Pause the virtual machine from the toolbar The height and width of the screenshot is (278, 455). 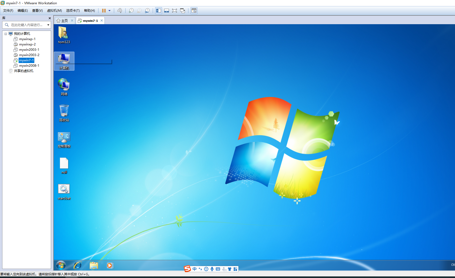click(x=104, y=11)
